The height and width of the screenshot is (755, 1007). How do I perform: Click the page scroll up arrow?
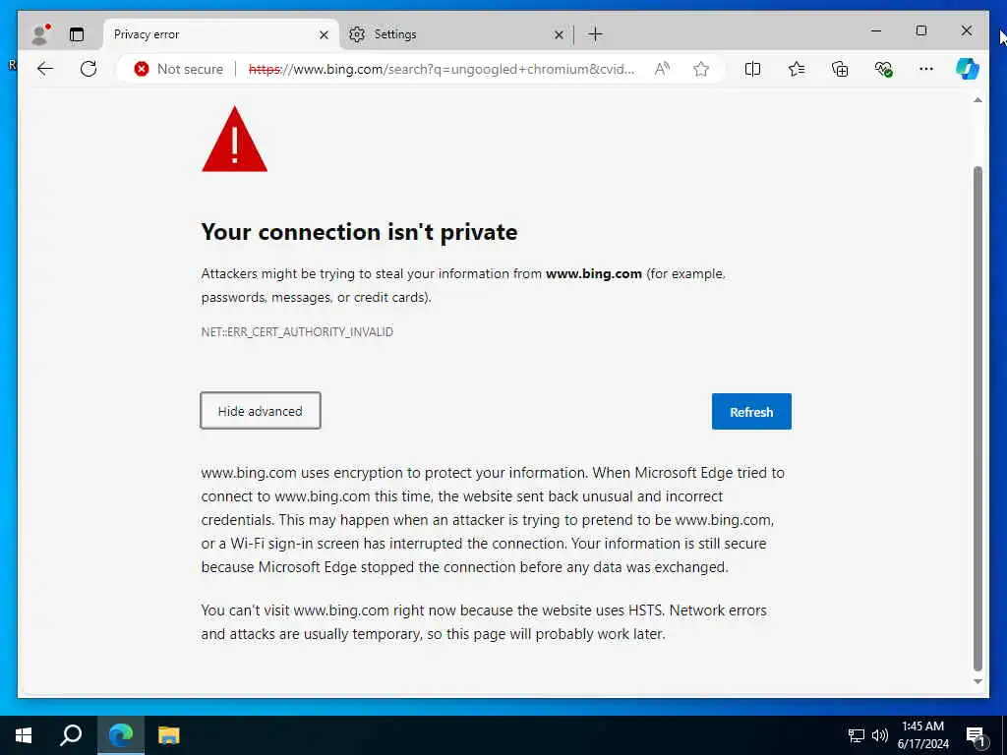[x=977, y=100]
